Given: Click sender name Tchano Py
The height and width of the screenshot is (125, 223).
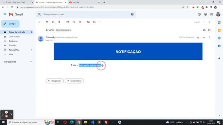Looking at the screenshot, I should (x=51, y=37).
